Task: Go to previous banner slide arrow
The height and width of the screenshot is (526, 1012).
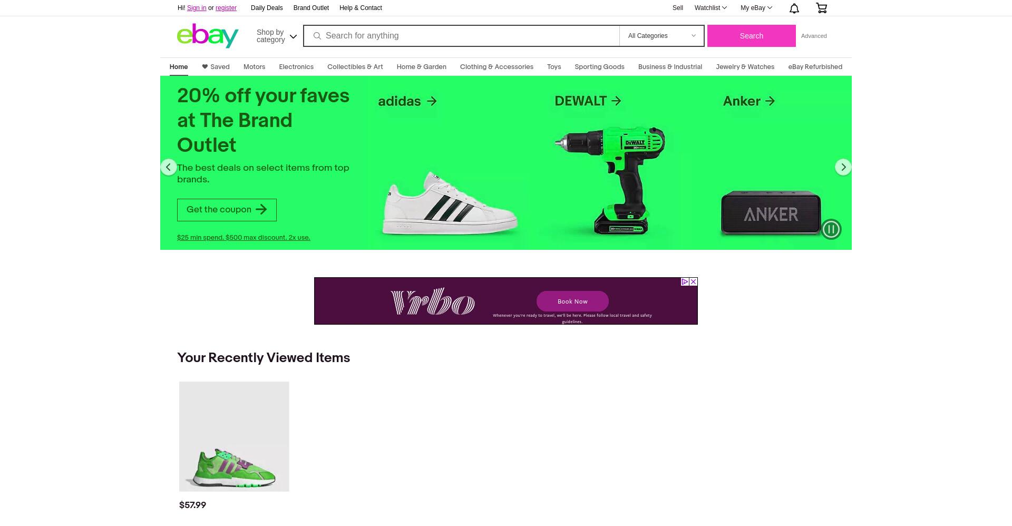Action: tap(168, 167)
